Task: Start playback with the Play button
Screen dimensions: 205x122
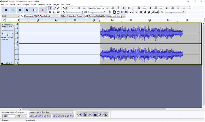Action: click(13, 10)
